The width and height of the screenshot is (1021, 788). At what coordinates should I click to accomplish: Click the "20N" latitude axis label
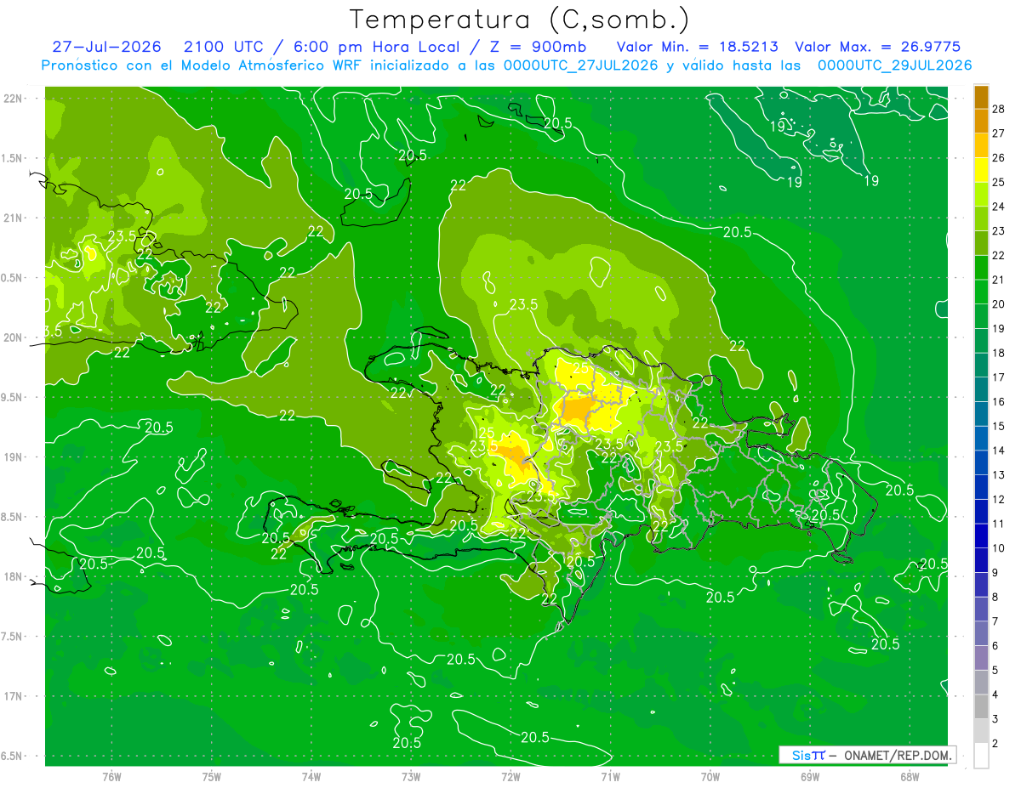coord(14,337)
